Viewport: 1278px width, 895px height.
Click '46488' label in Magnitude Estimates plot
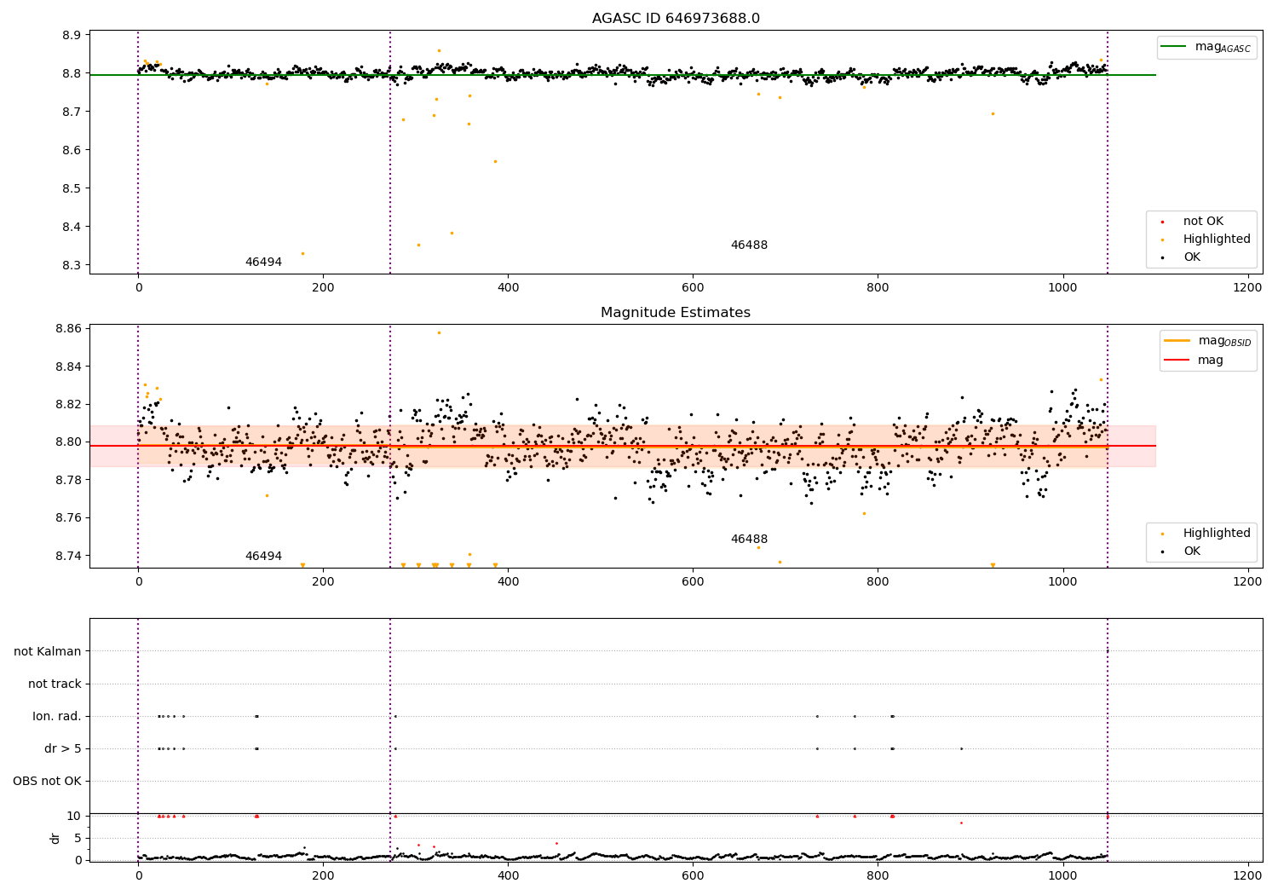[x=749, y=540]
